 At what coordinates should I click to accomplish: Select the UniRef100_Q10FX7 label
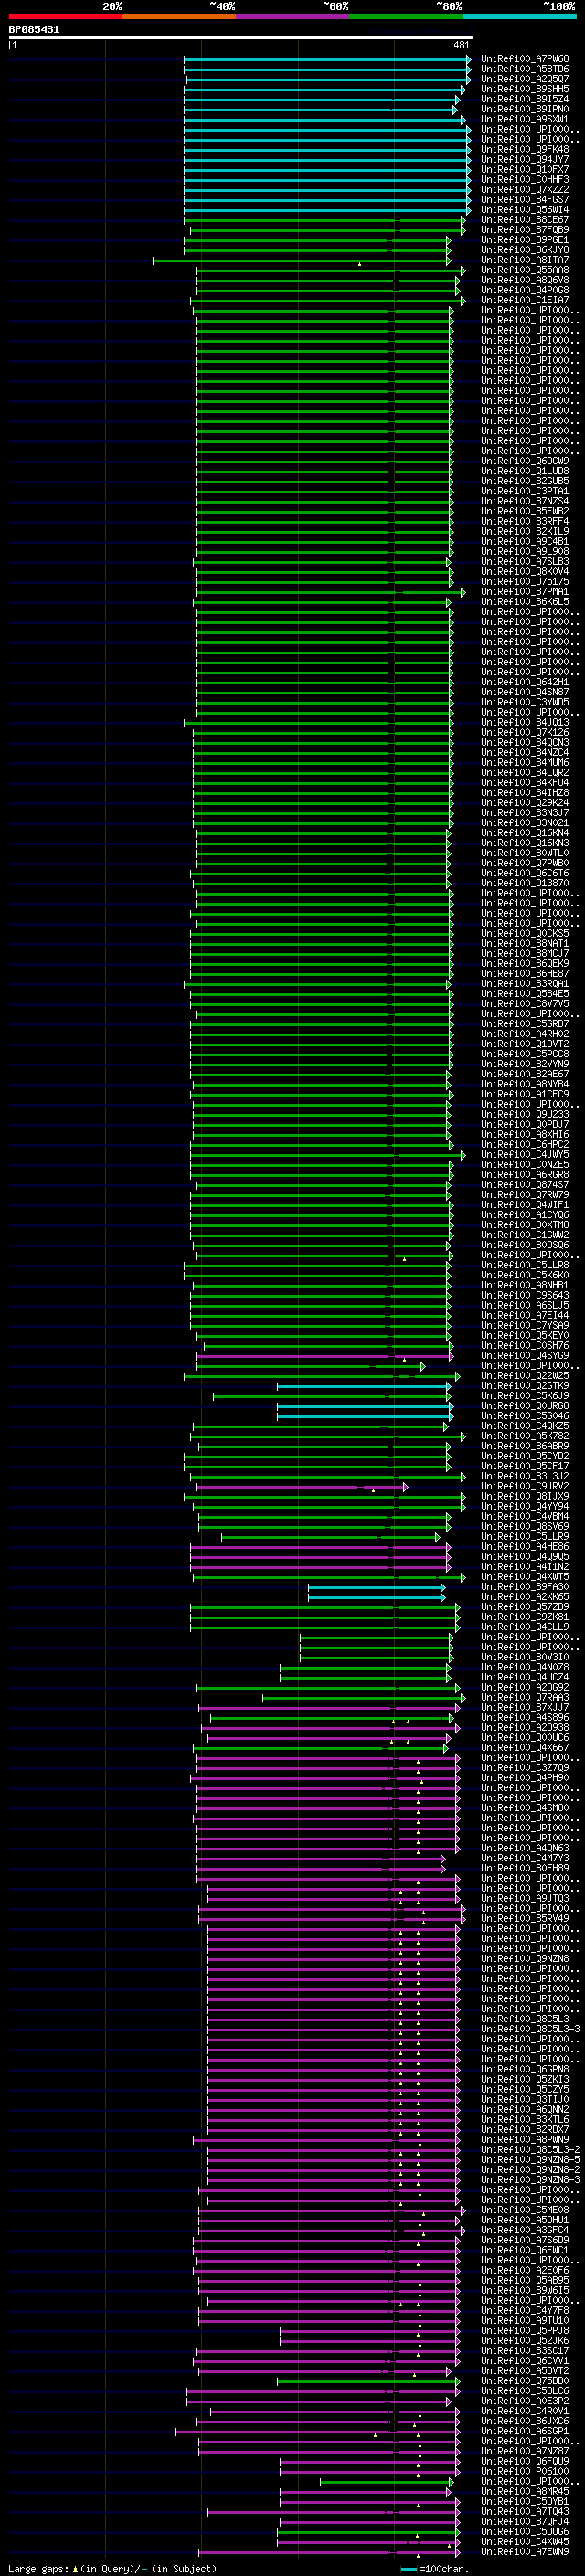525,170
